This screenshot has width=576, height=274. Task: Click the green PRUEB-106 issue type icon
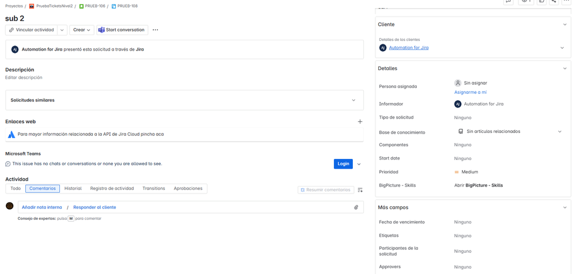tap(81, 6)
